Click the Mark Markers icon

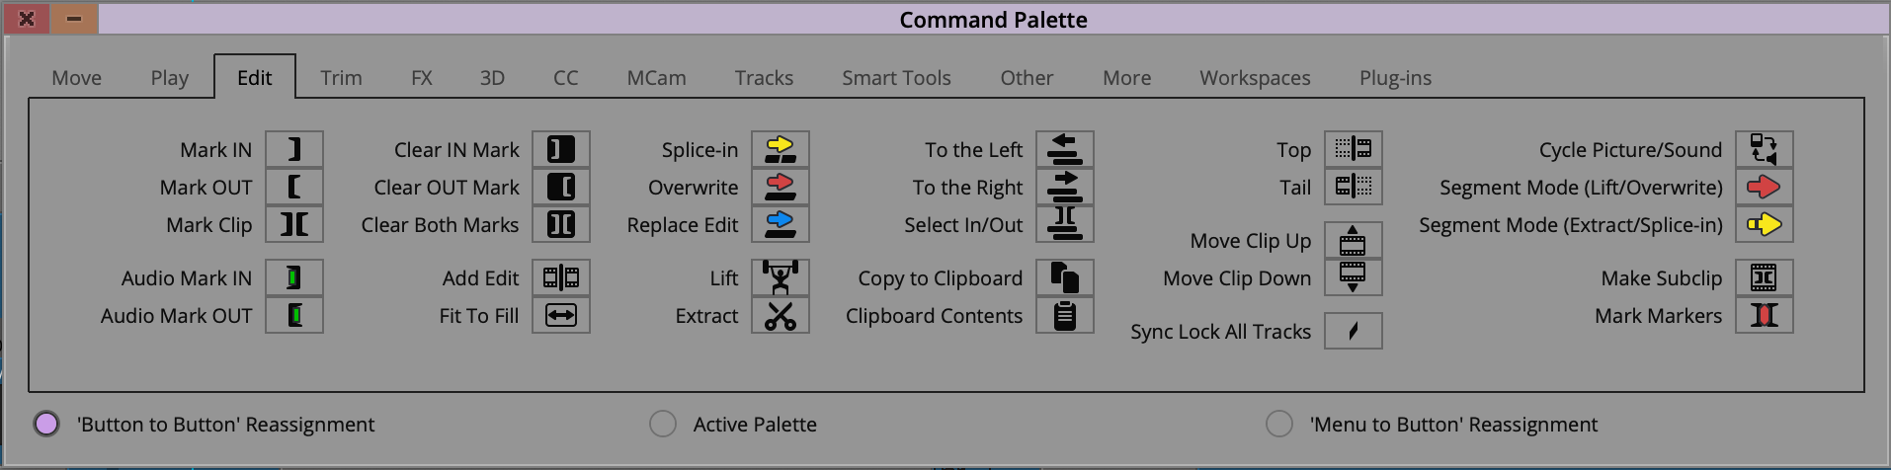point(1765,315)
